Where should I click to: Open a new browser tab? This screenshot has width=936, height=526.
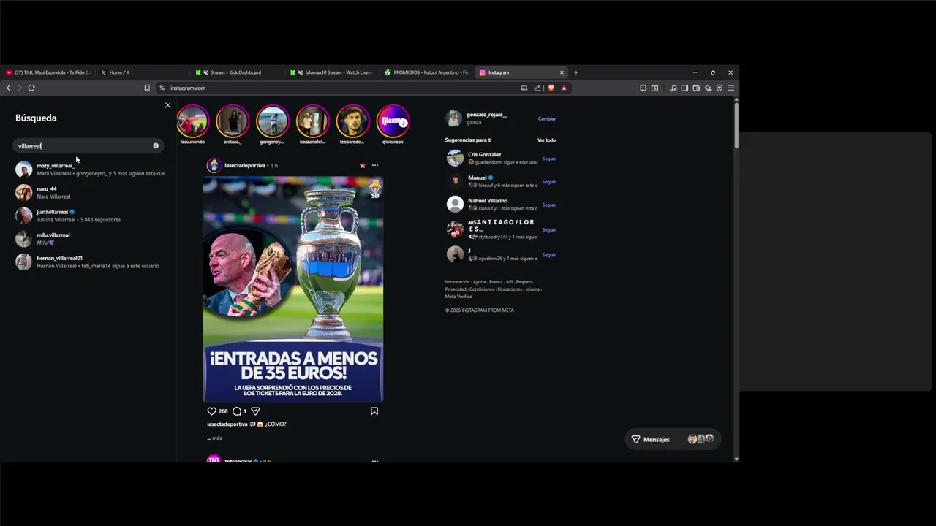click(576, 72)
